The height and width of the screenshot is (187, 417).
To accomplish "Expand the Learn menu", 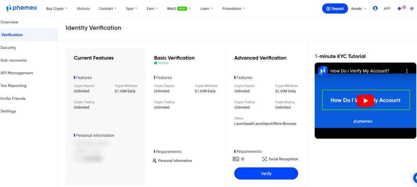I will [206, 9].
